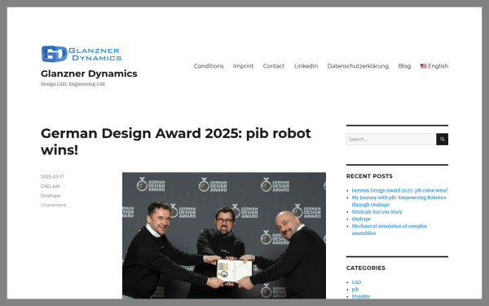Click the 'RECENT POSTS' heading
This screenshot has height=306, width=489.
point(369,176)
